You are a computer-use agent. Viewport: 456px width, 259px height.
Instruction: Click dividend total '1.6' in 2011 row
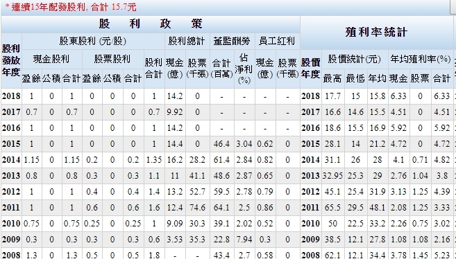tap(154, 208)
